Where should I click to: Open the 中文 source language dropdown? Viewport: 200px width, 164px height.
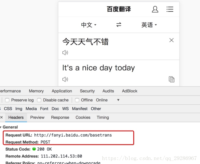pyautogui.click(x=89, y=25)
